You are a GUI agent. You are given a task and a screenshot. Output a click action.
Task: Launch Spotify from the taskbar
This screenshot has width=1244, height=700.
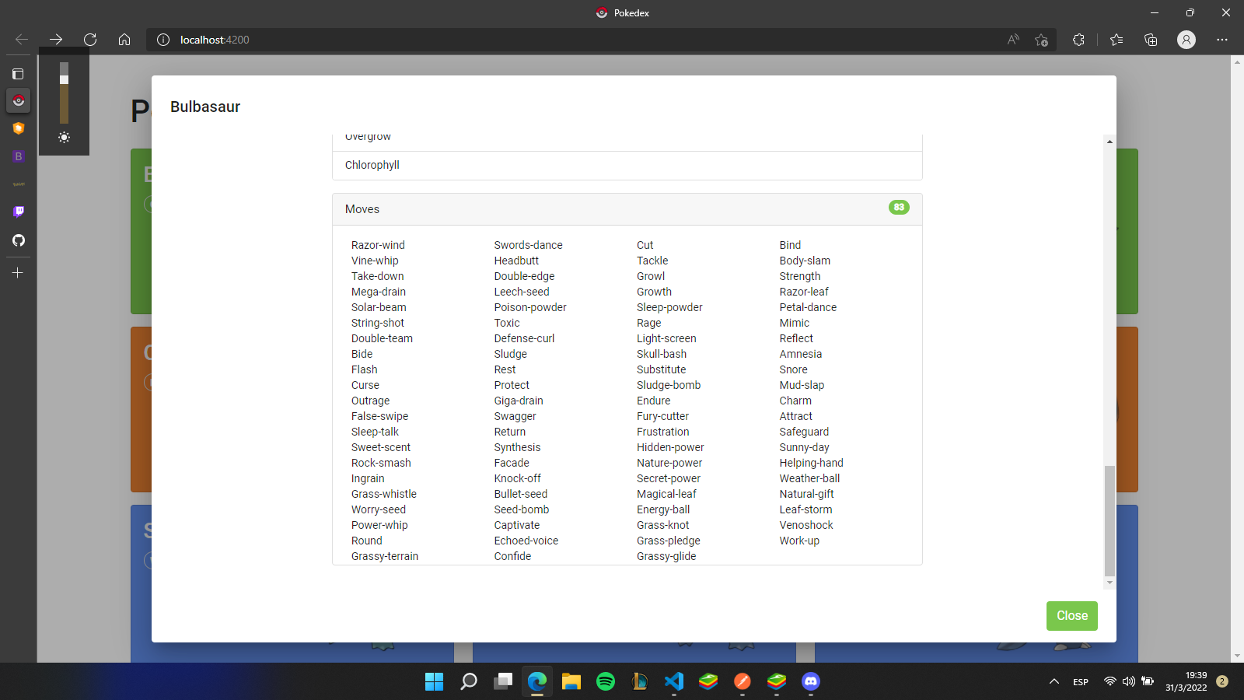pos(606,681)
